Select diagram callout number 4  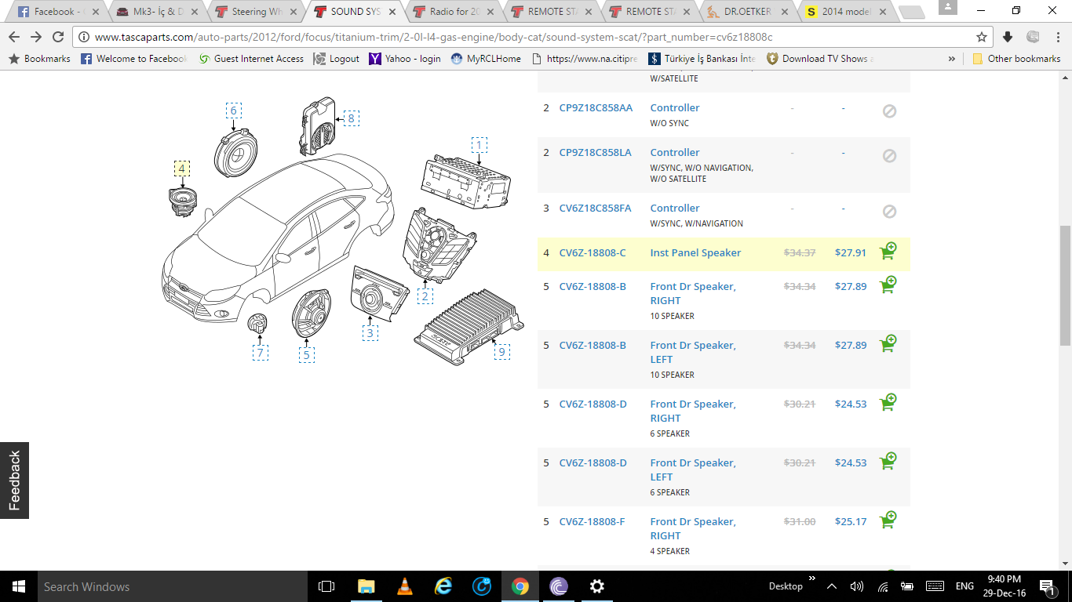pyautogui.click(x=182, y=168)
